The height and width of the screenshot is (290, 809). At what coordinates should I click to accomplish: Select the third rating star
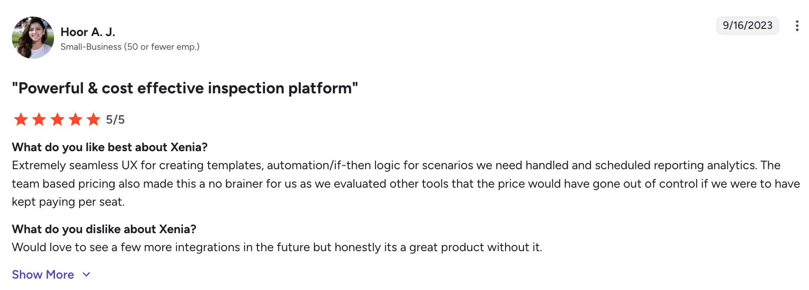pyautogui.click(x=57, y=119)
